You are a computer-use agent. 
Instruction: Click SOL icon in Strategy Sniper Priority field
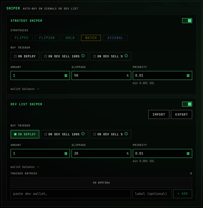(188, 76)
